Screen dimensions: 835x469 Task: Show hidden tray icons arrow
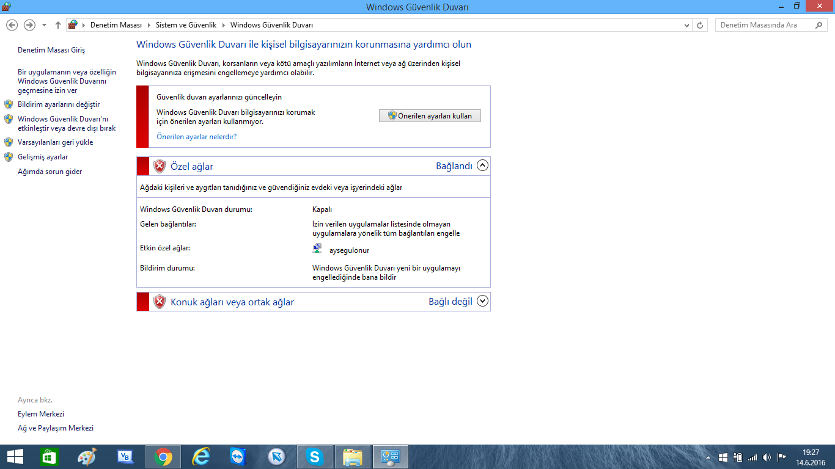(709, 457)
